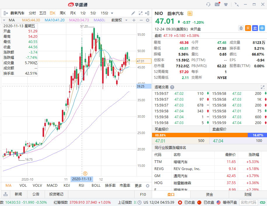This screenshot has height=206, width=267.
Task: Click the blue Sell (卖) button
Action: point(255,28)
